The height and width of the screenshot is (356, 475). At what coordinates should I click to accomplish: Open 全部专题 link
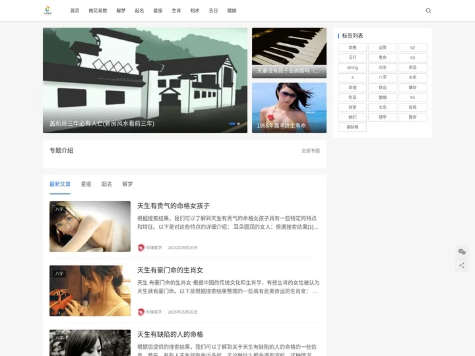click(311, 151)
